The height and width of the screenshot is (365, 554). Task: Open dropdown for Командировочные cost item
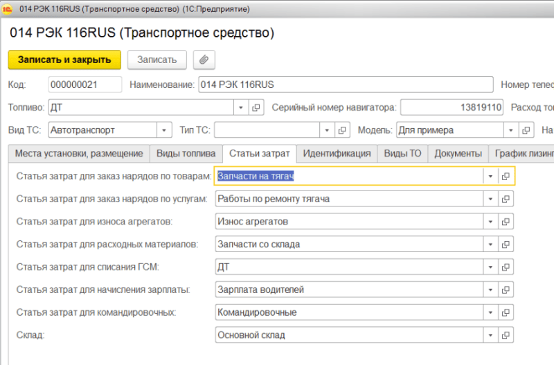(x=490, y=312)
